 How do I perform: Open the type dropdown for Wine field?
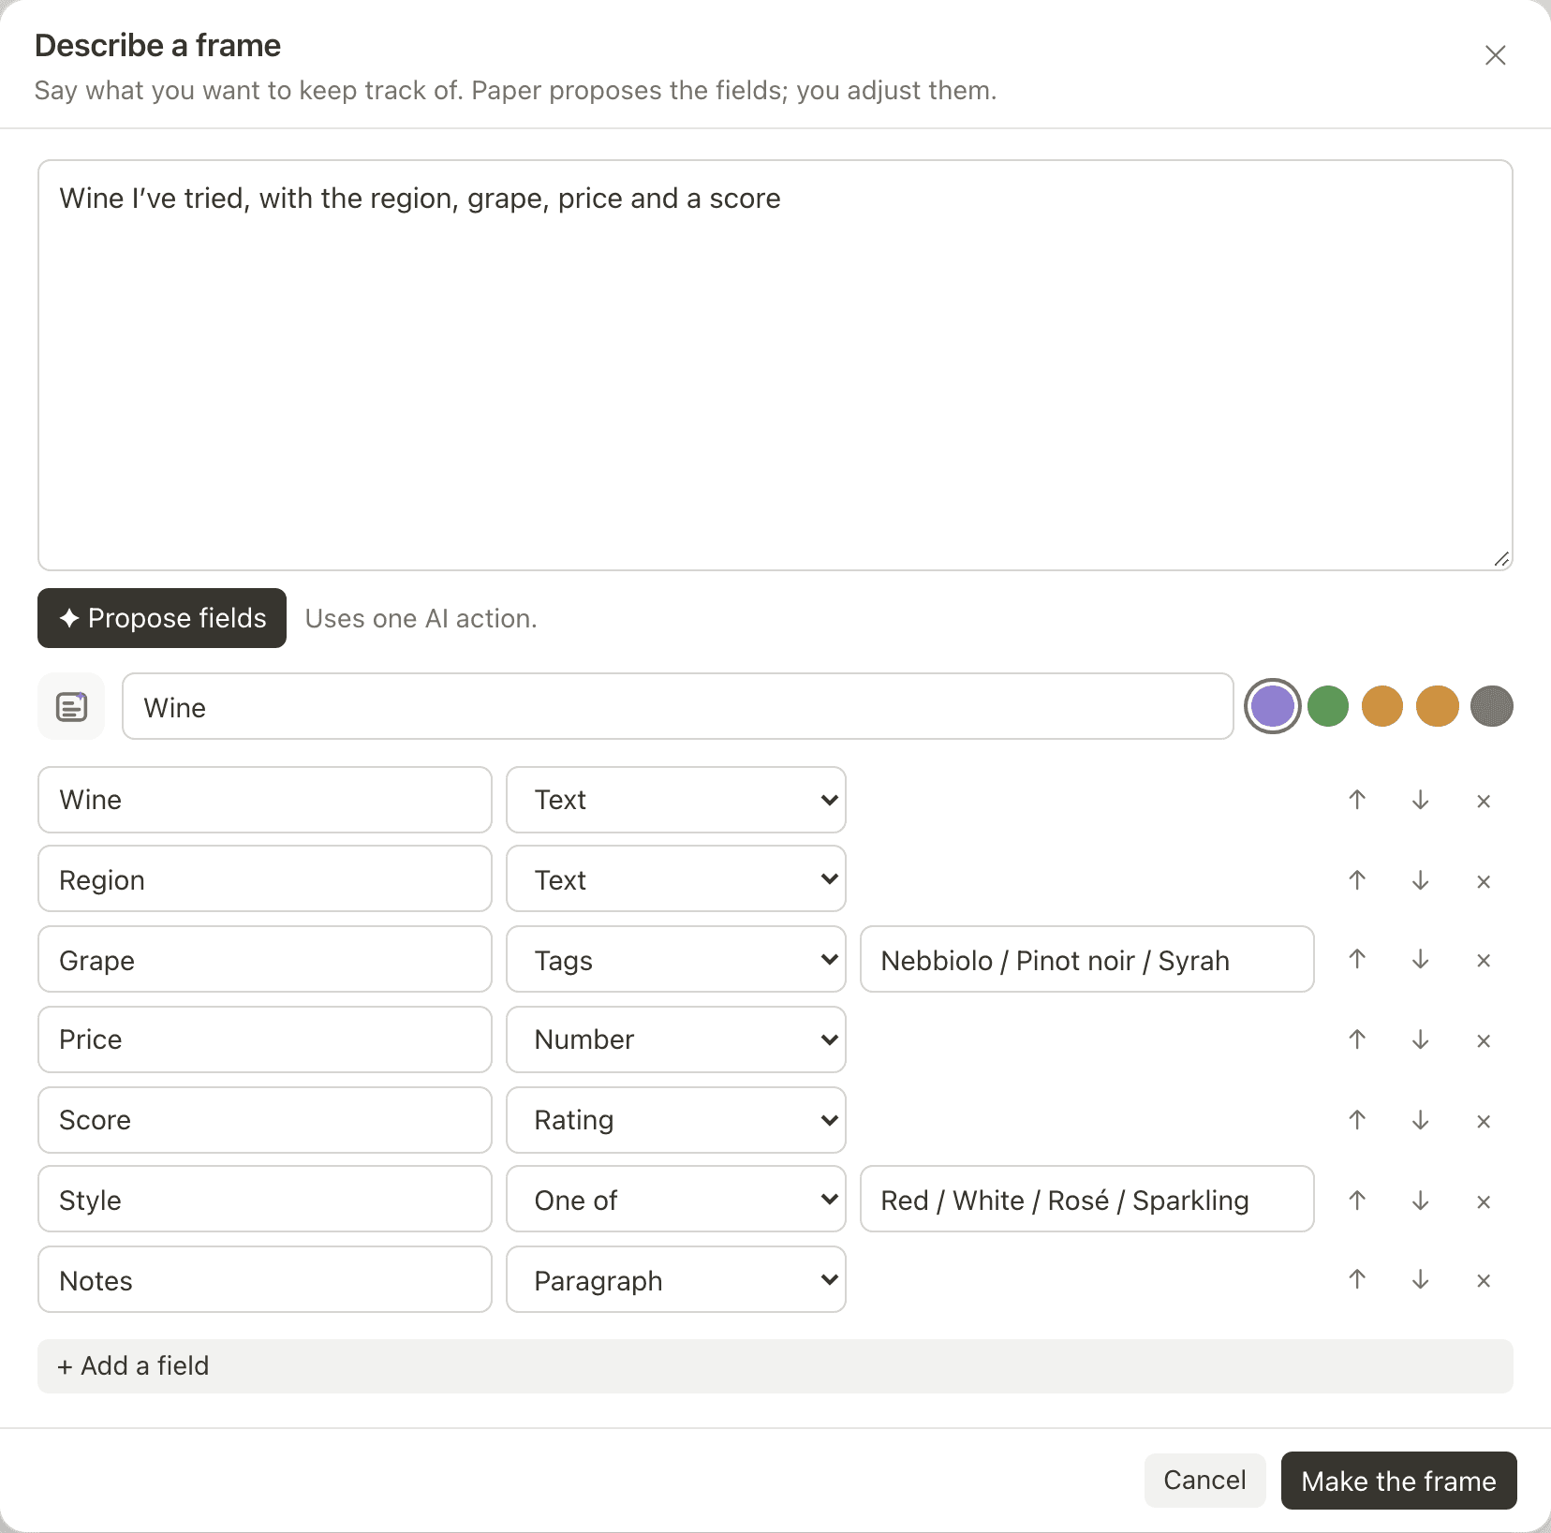(676, 800)
